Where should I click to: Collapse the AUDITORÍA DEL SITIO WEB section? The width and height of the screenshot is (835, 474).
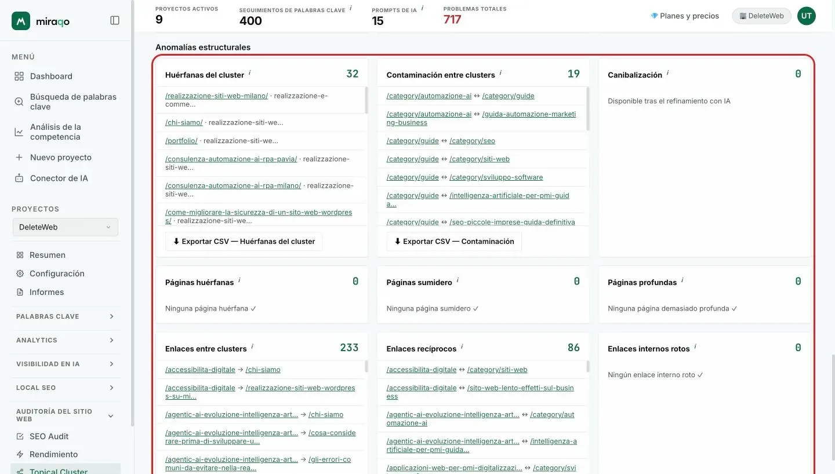coord(66,415)
